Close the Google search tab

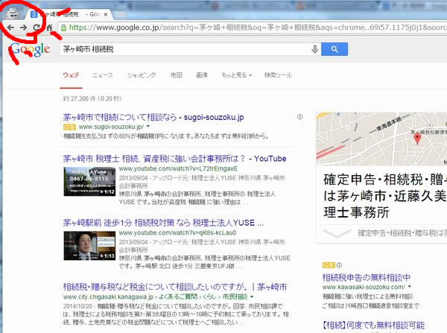pyautogui.click(x=106, y=14)
